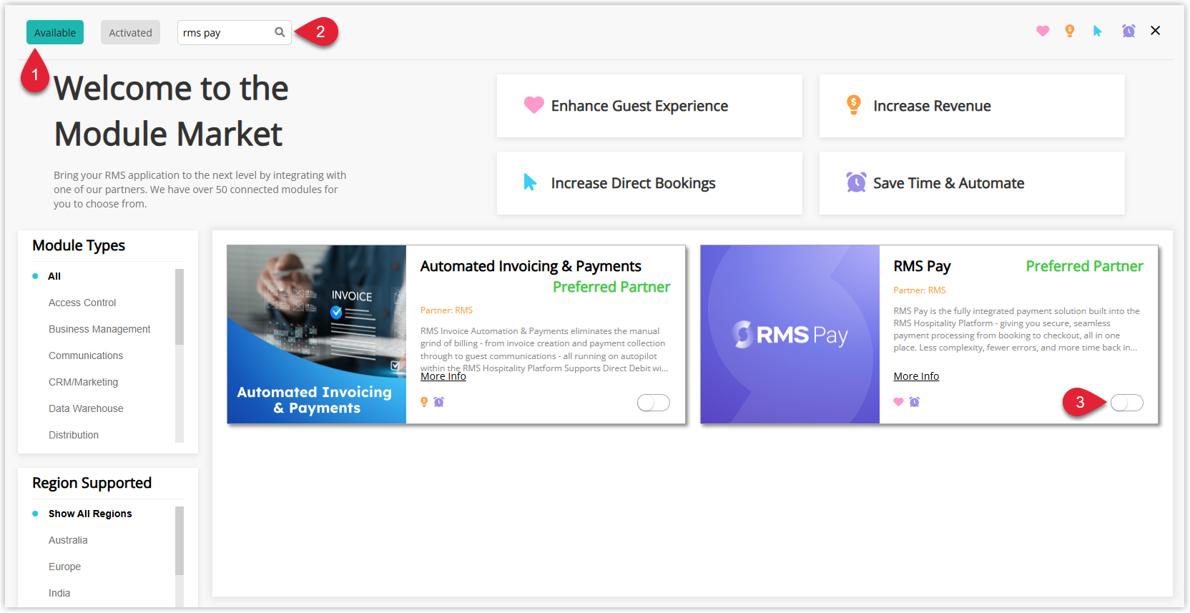Filter by CRM/Marketing module type

pos(83,382)
